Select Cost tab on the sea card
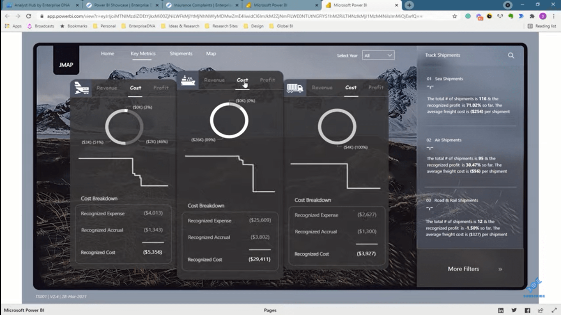The height and width of the screenshot is (315, 561). (x=242, y=80)
